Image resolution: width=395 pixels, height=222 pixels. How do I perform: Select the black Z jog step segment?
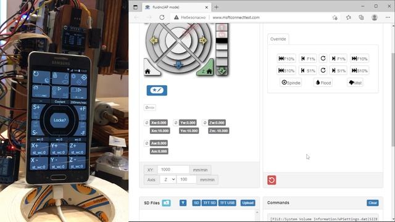[x=222, y=40]
